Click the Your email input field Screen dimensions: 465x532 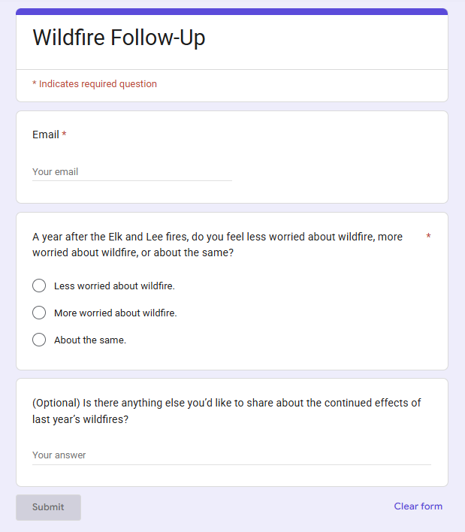(x=132, y=172)
